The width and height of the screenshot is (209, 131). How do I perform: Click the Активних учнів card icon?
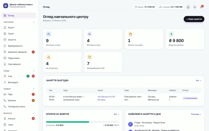coord(49,34)
